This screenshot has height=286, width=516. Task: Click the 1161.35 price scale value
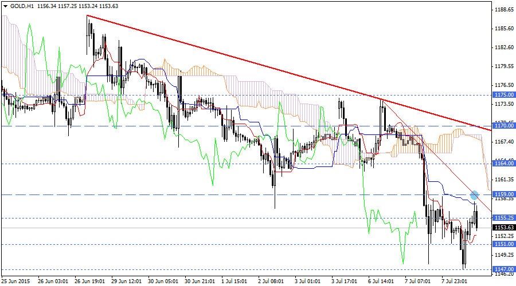[x=504, y=180]
